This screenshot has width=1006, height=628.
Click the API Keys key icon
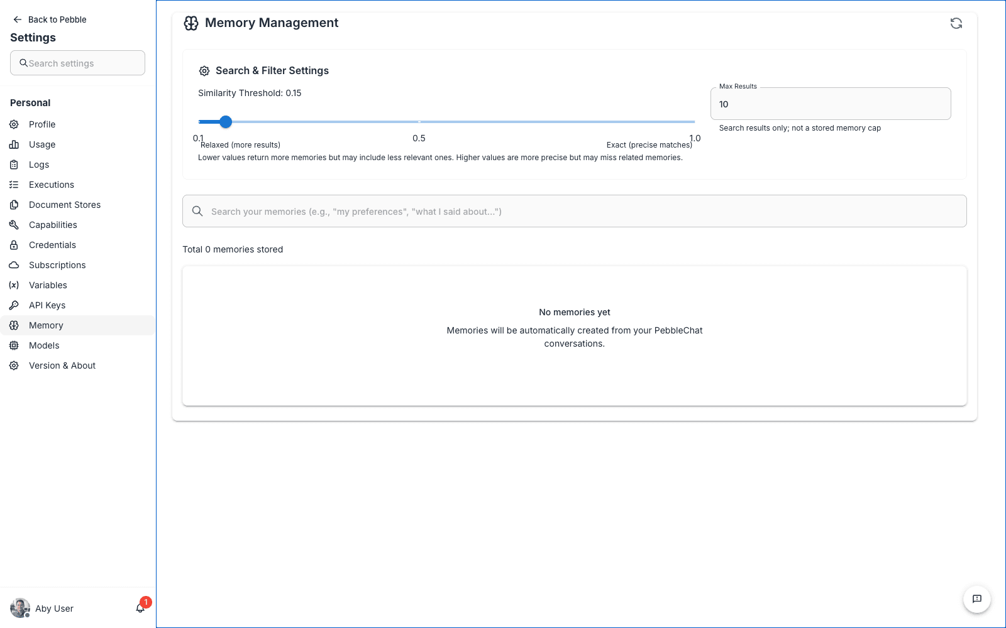[x=14, y=305]
